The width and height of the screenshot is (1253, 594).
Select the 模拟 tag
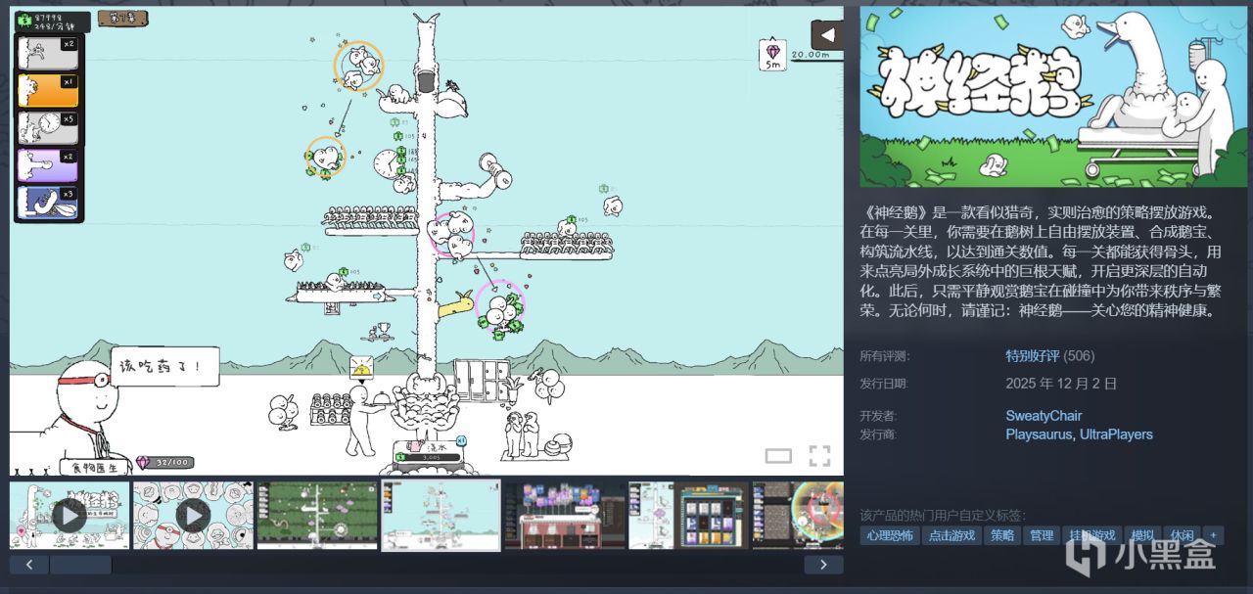click(x=1142, y=535)
